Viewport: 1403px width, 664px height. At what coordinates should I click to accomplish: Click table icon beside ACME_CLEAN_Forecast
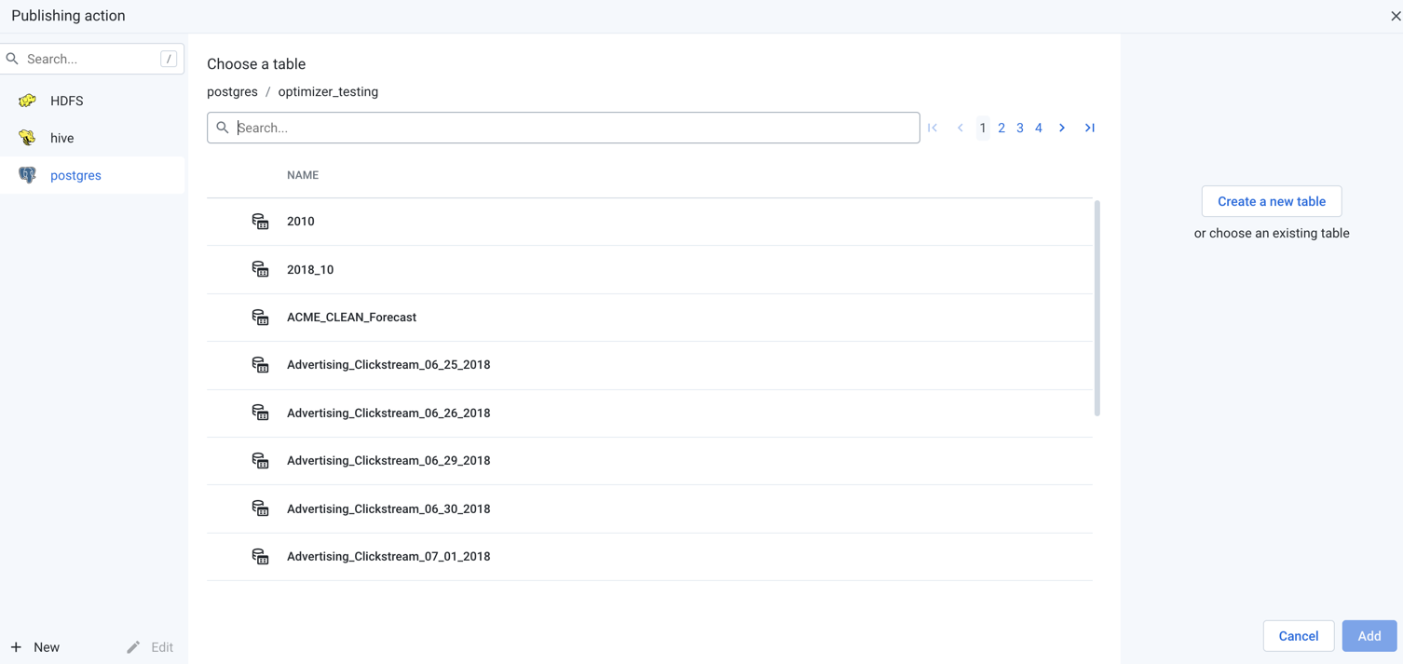260,318
